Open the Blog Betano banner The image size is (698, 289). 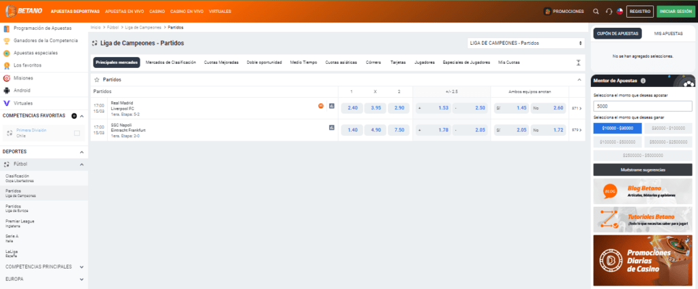pyautogui.click(x=643, y=191)
